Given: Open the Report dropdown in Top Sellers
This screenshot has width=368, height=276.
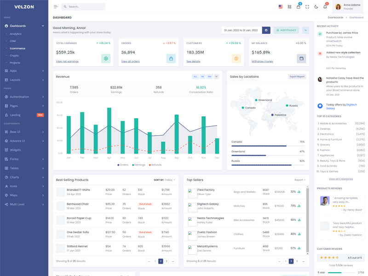Looking at the screenshot, I should pos(299,180).
